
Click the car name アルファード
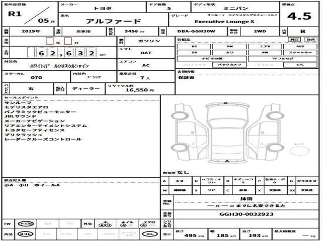click(114, 21)
